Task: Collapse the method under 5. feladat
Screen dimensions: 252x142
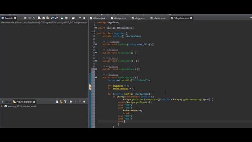Action: pyautogui.click(x=96, y=77)
